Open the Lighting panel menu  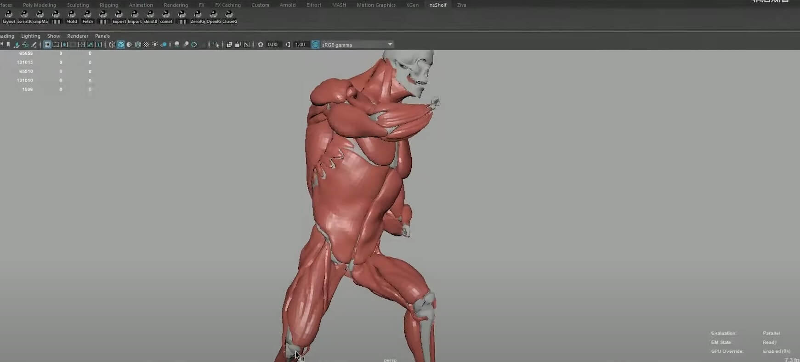[31, 36]
